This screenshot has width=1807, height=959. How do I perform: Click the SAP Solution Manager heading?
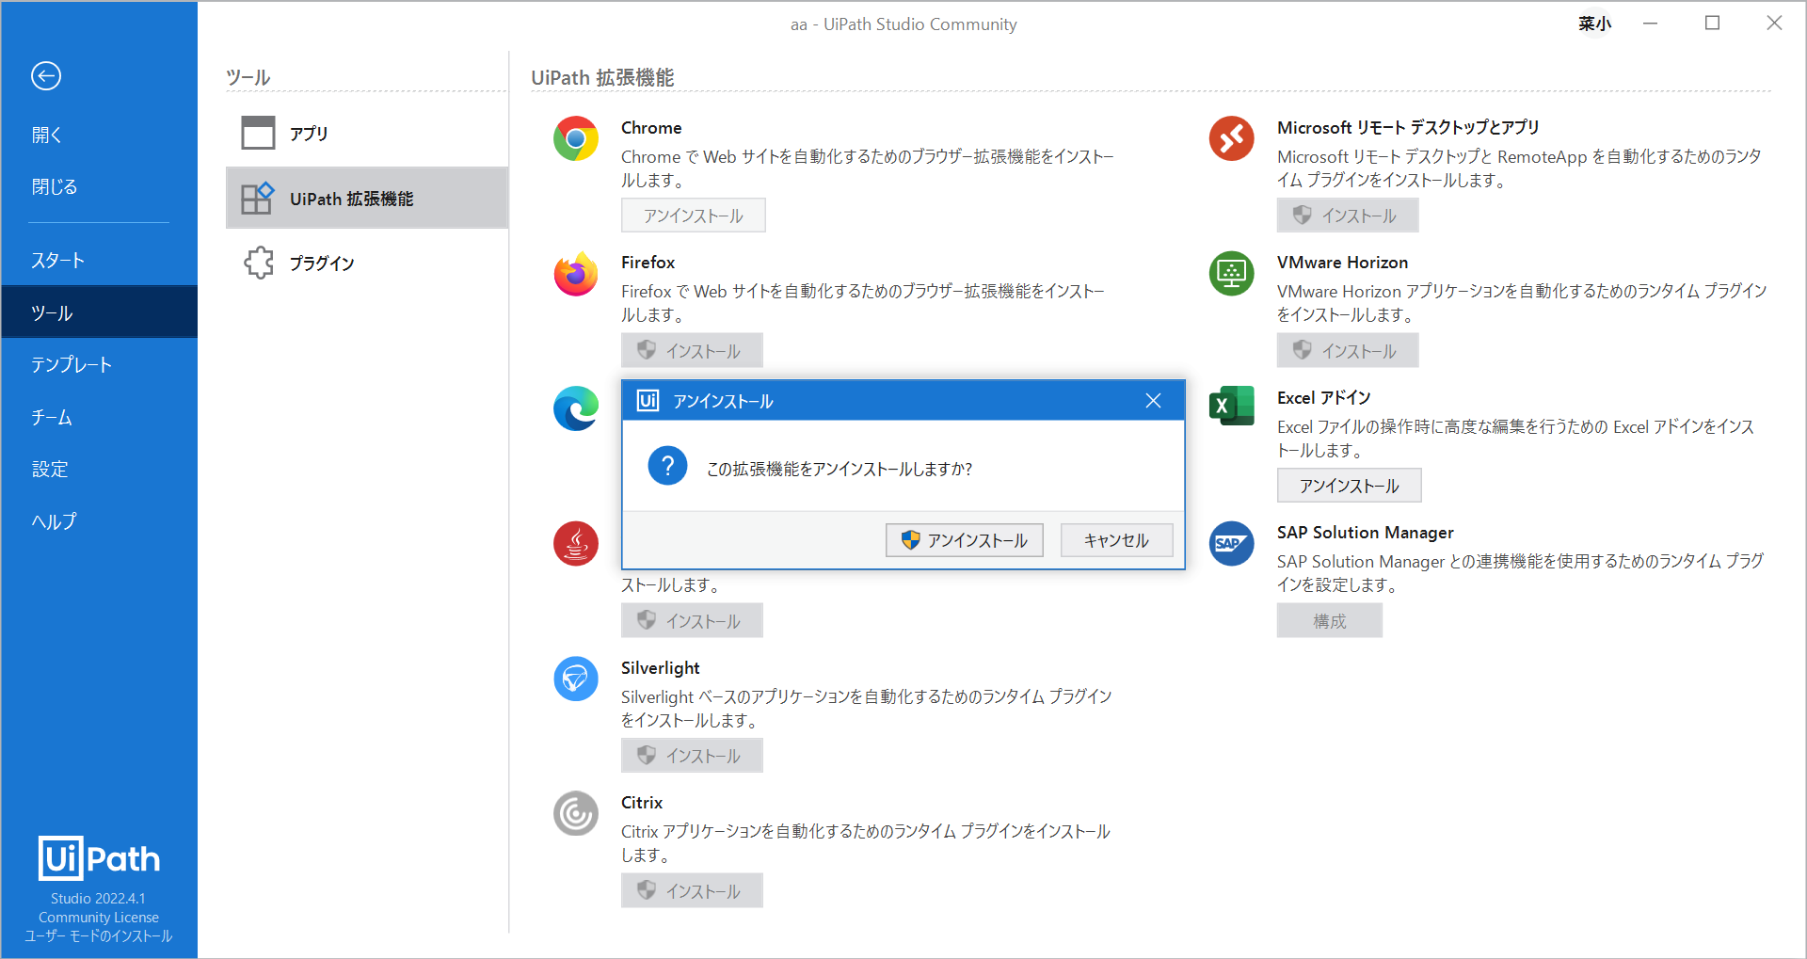[x=1365, y=533]
